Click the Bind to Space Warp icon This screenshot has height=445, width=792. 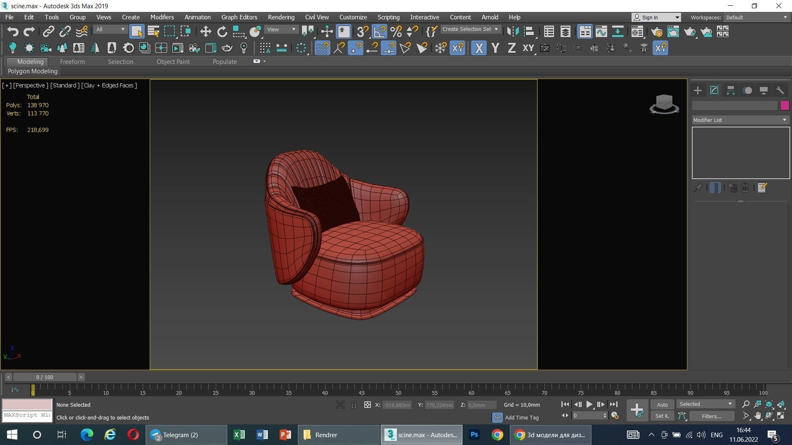click(x=82, y=32)
